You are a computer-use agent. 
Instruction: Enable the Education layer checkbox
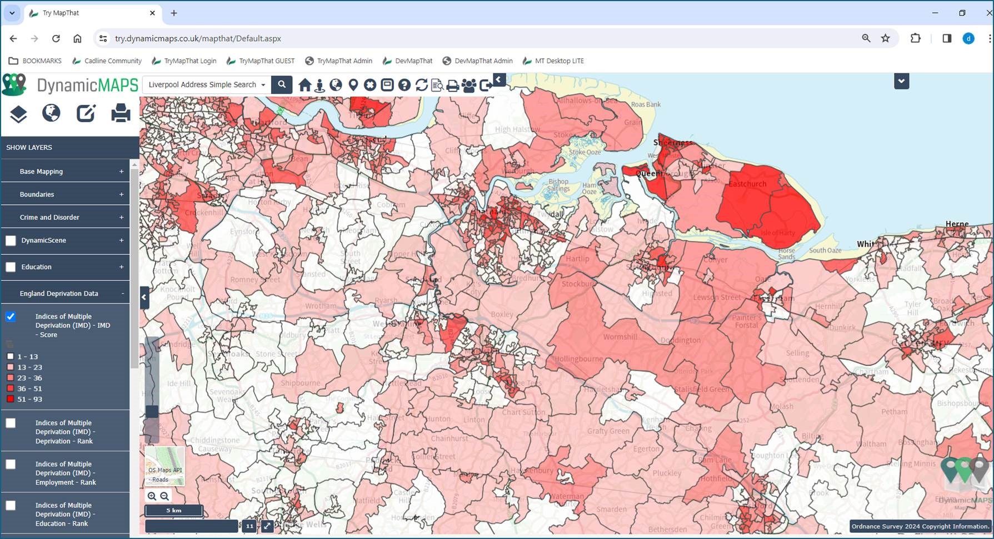(x=11, y=267)
